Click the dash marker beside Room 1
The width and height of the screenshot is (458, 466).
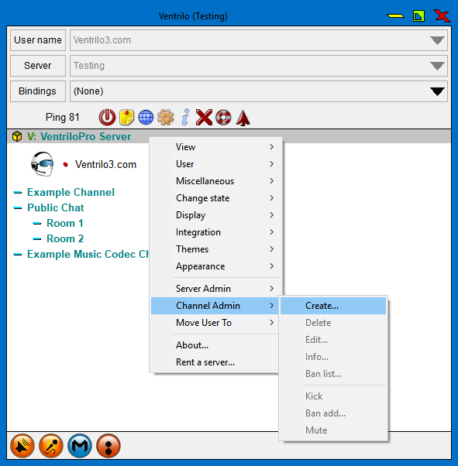pos(37,223)
